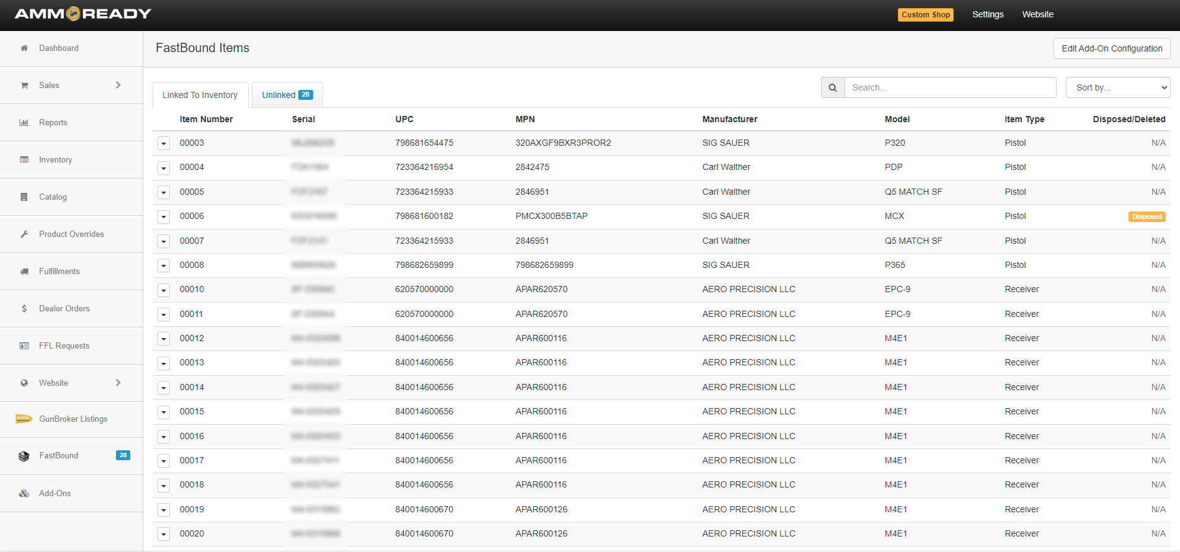The height and width of the screenshot is (552, 1180).
Task: Click the Dashboard home icon
Action: [x=24, y=48]
